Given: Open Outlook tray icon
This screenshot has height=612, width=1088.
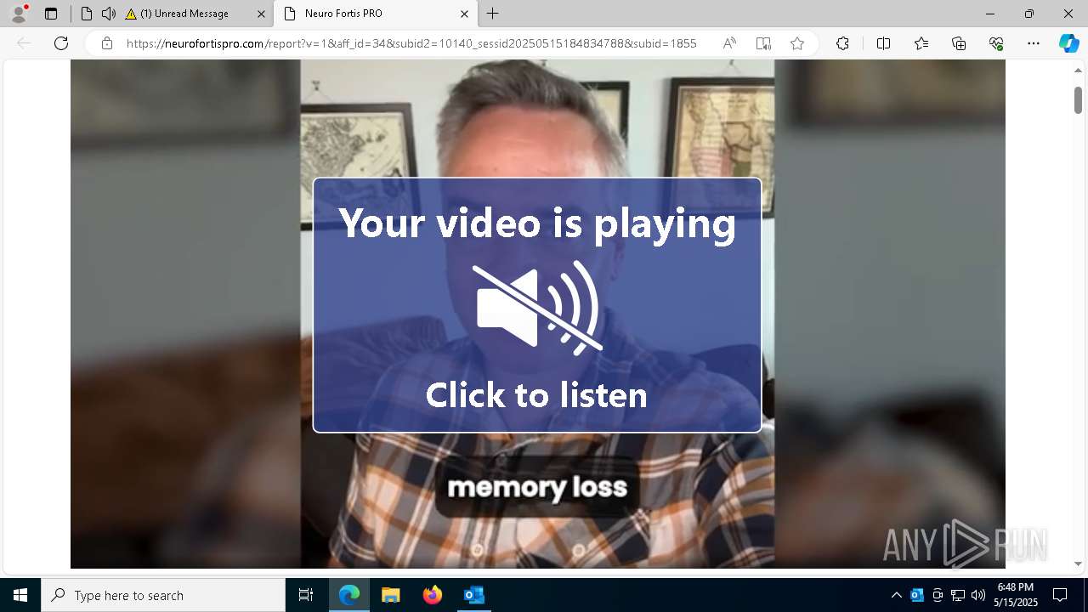Looking at the screenshot, I should coord(917,595).
